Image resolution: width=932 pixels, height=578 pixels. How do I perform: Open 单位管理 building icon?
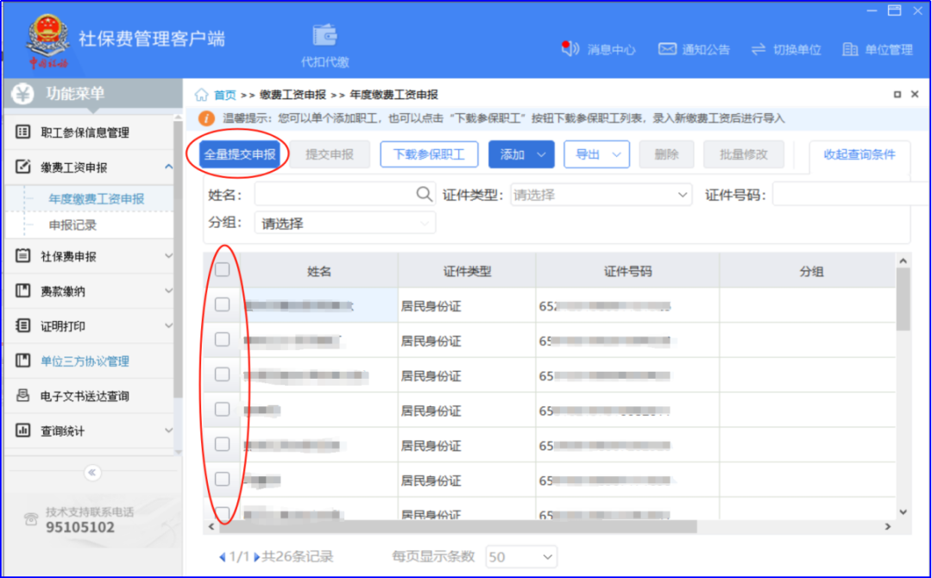click(x=850, y=49)
